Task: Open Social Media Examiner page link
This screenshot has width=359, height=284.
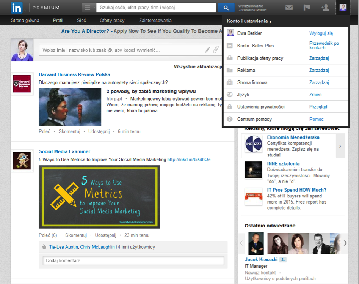Action: [64, 151]
